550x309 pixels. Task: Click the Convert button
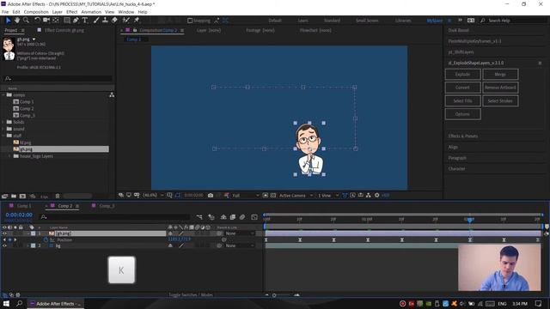[x=462, y=88]
